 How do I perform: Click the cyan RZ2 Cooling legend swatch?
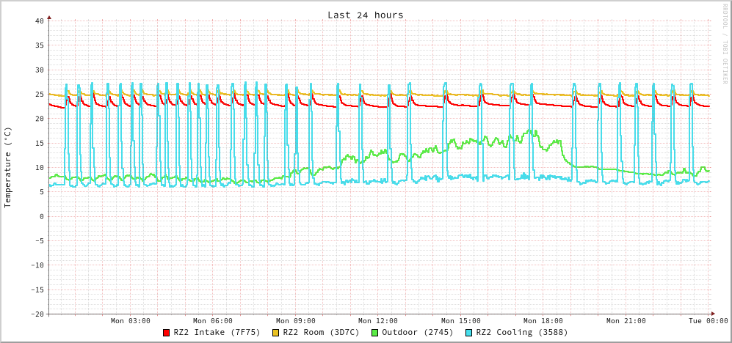(469, 333)
